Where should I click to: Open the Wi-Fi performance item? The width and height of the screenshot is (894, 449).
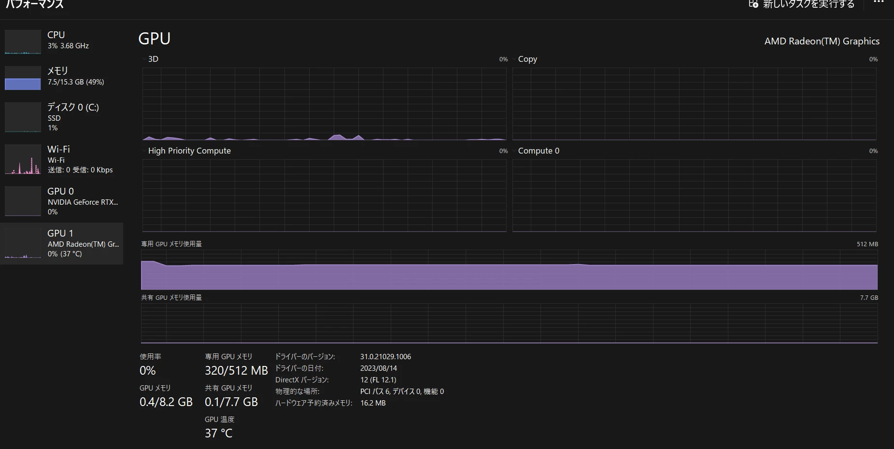pos(62,159)
